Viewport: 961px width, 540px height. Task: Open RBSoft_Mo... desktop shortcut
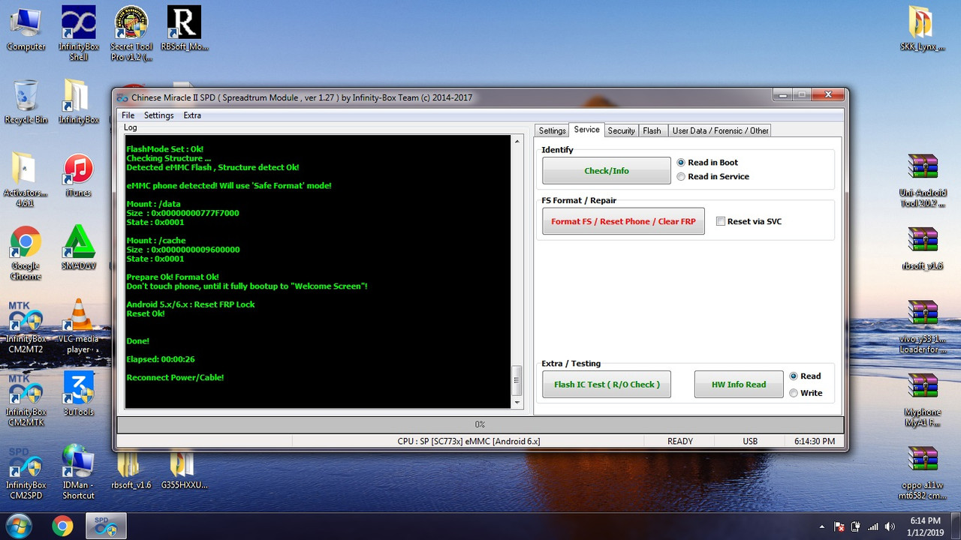[184, 29]
